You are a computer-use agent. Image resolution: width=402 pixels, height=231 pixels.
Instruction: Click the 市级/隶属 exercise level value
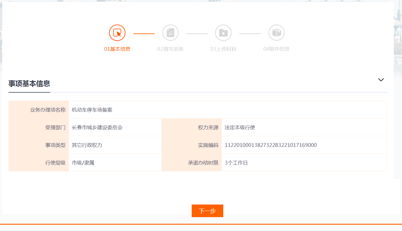(x=83, y=163)
